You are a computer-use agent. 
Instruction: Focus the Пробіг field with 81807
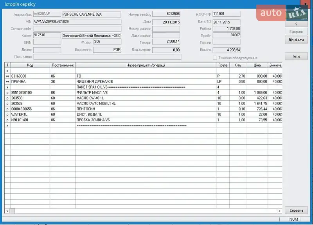(227, 35)
